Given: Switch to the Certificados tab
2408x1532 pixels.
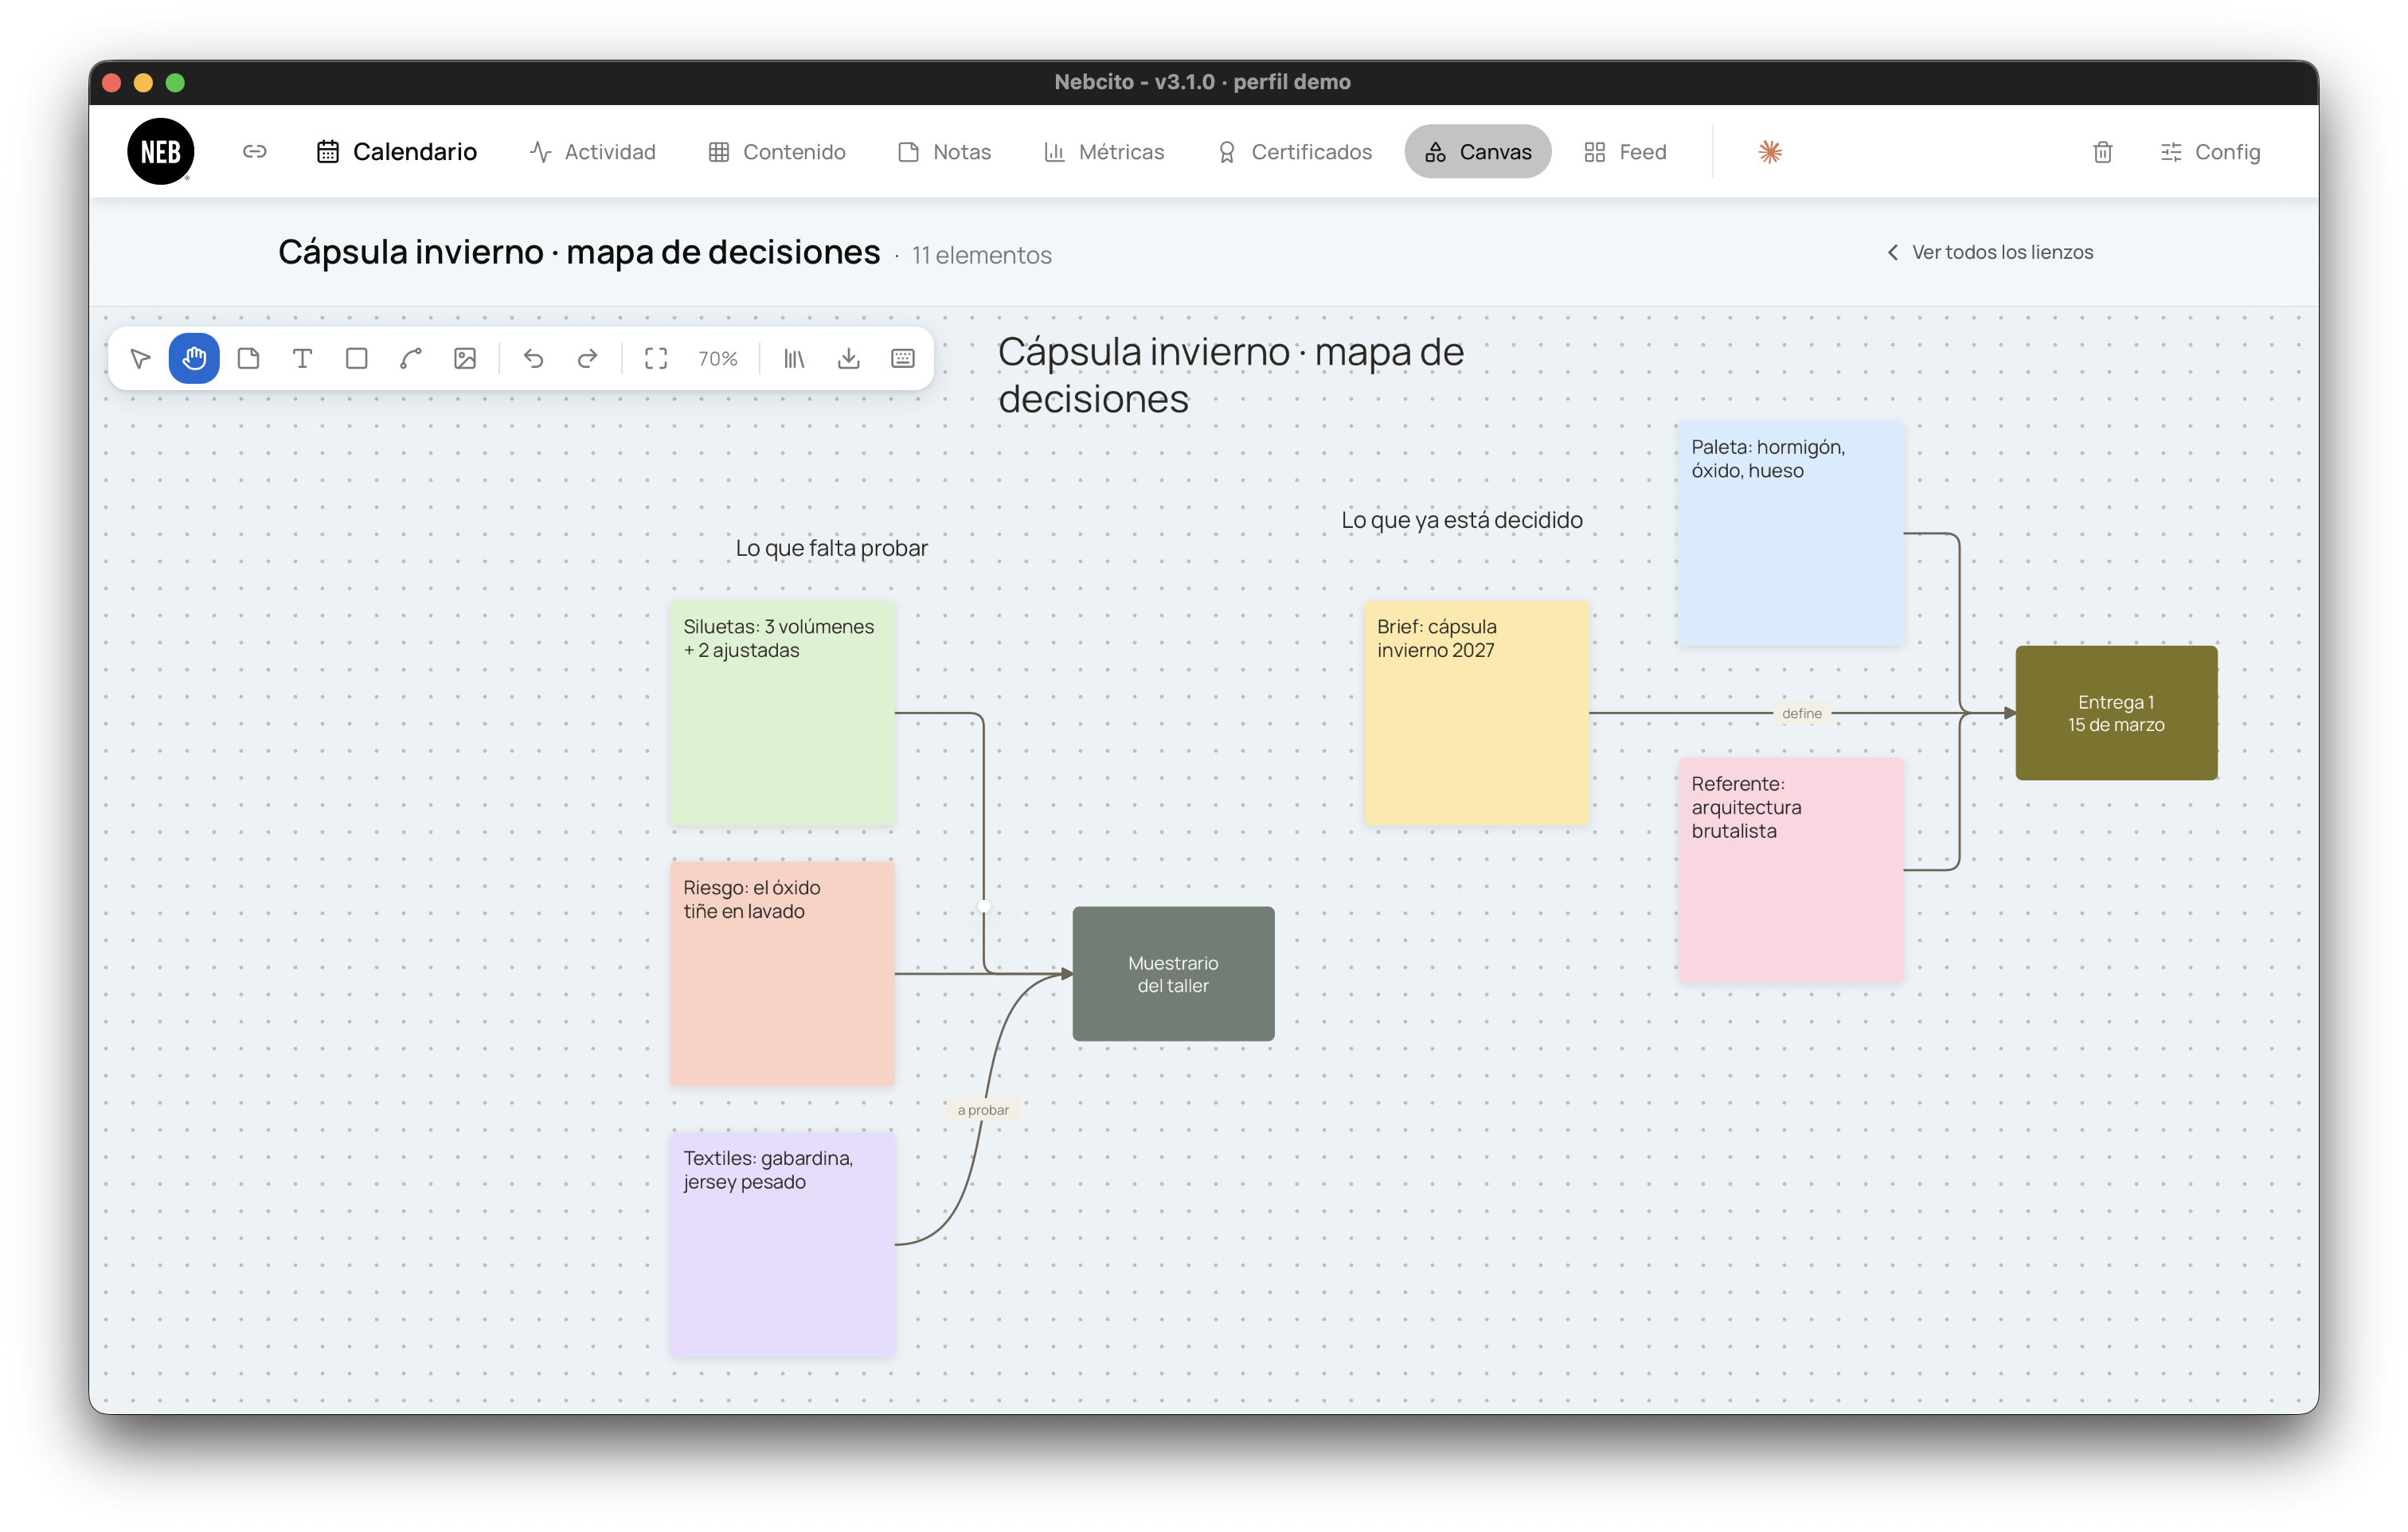Looking at the screenshot, I should [x=1294, y=151].
